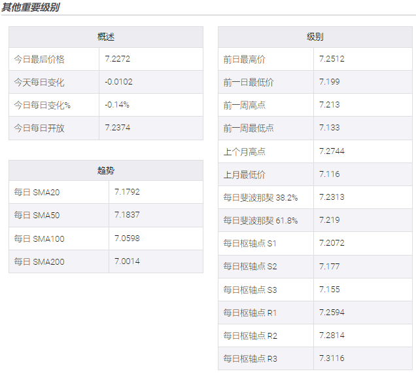The width and height of the screenshot is (416, 382).
Task: Click the 趋势 table header
Action: [106, 170]
